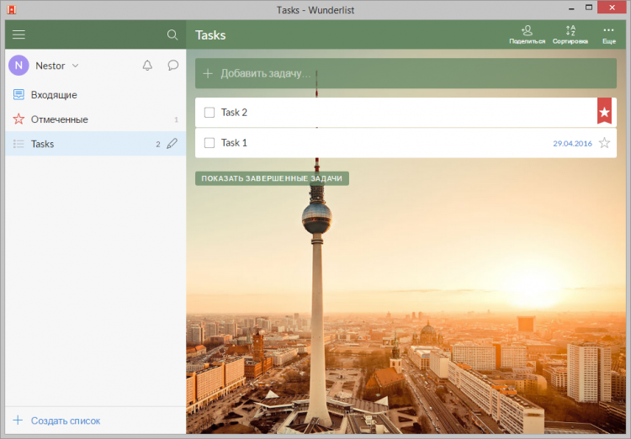Open conversations speech bubble icon

click(x=173, y=66)
